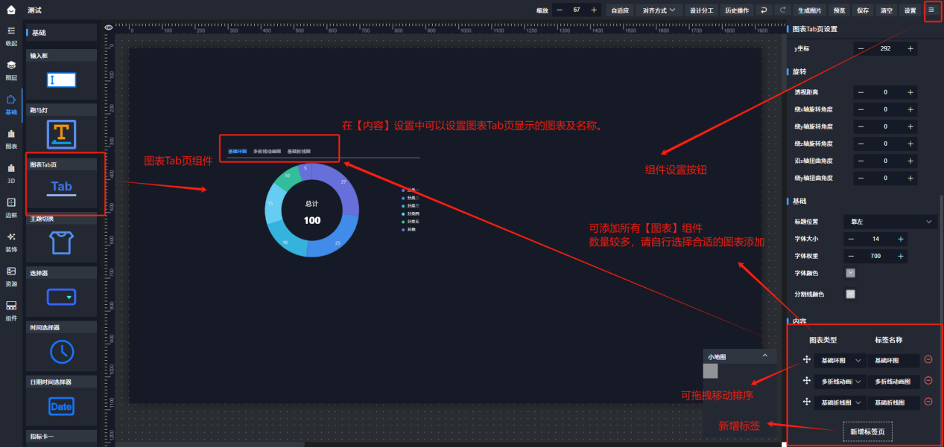This screenshot has height=447, width=944.
Task: Increase 绕z轴旋转角度 value
Action: coord(910,144)
